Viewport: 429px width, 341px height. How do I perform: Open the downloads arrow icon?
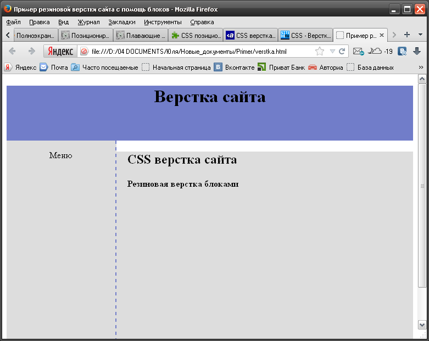(x=417, y=51)
